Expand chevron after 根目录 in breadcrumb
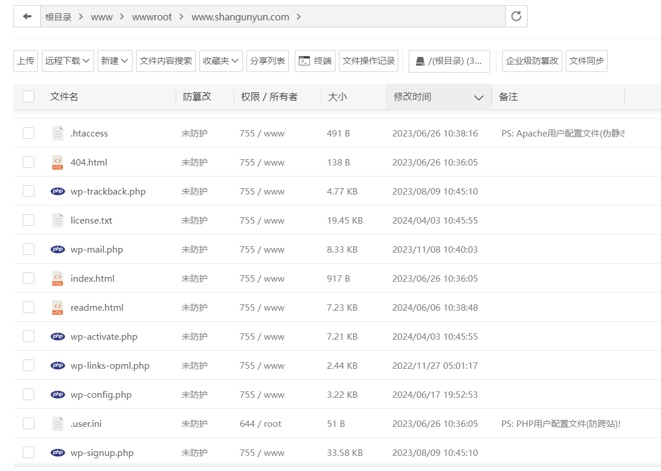The image size is (661, 471). click(x=81, y=17)
